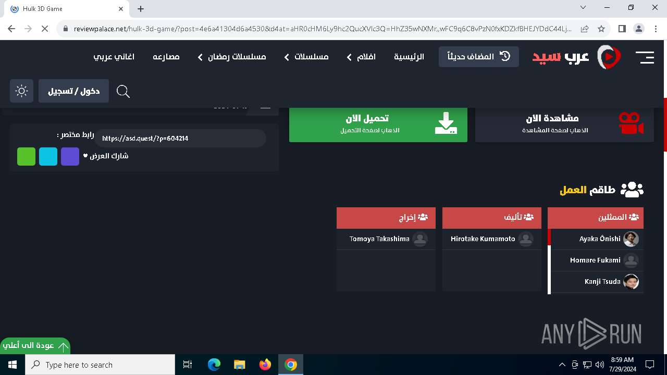The image size is (667, 375).
Task: Select the short link field asd.quest
Action: pyautogui.click(x=180, y=139)
